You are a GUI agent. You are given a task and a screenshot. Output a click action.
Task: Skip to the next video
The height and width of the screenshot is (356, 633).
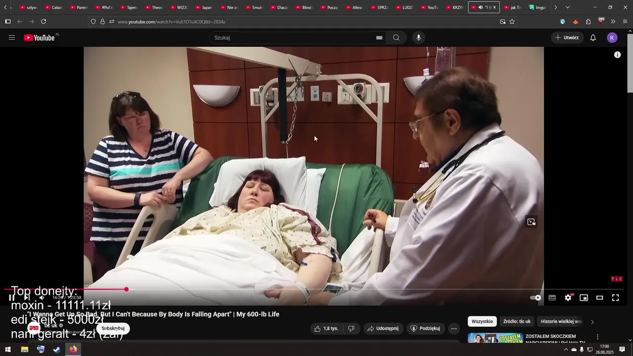27,298
